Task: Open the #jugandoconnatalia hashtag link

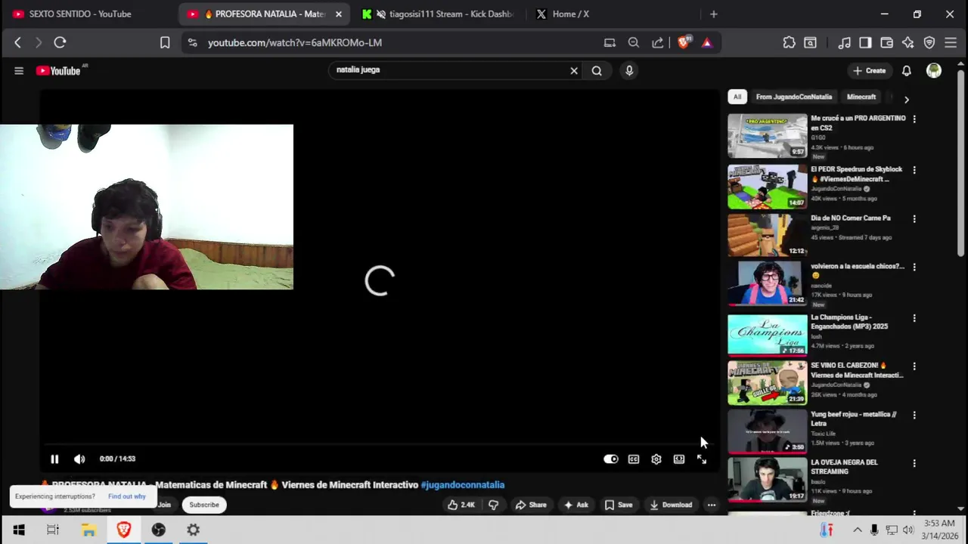Action: click(x=462, y=484)
